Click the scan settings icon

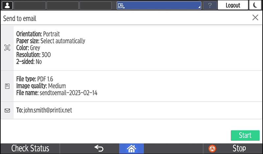(7, 48)
